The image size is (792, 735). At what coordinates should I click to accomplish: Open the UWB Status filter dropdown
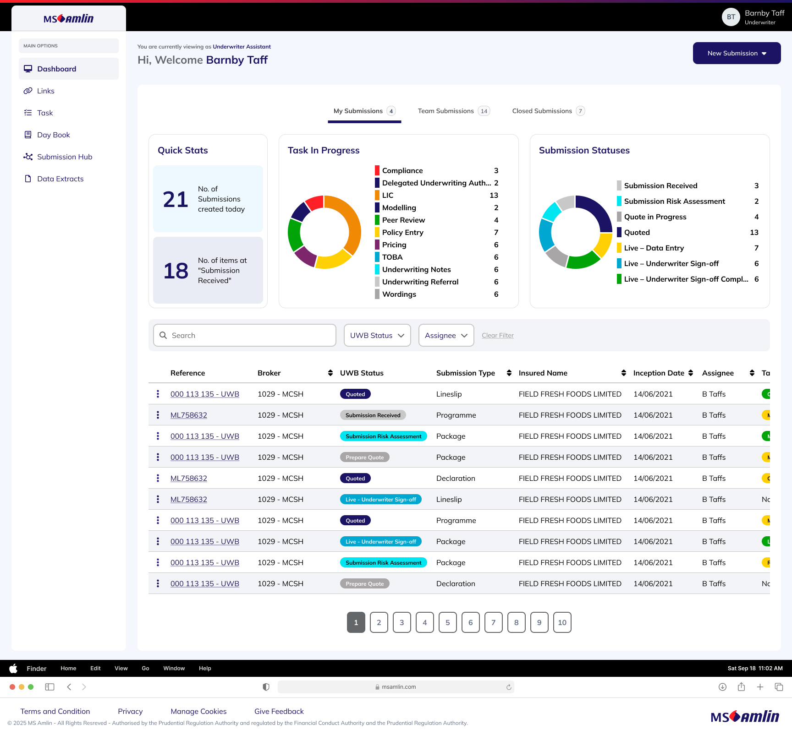tap(377, 335)
